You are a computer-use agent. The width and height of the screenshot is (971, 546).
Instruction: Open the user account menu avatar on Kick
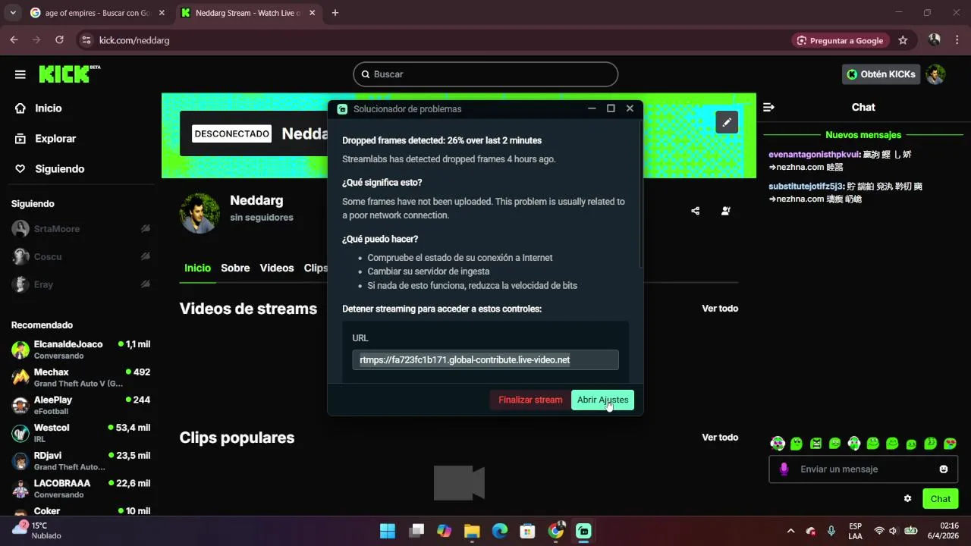point(935,74)
